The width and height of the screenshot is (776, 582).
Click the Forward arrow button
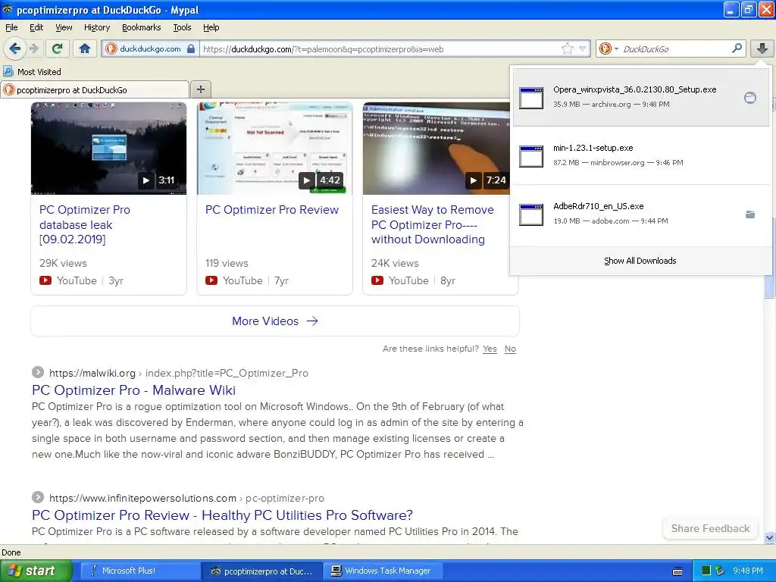[33, 48]
